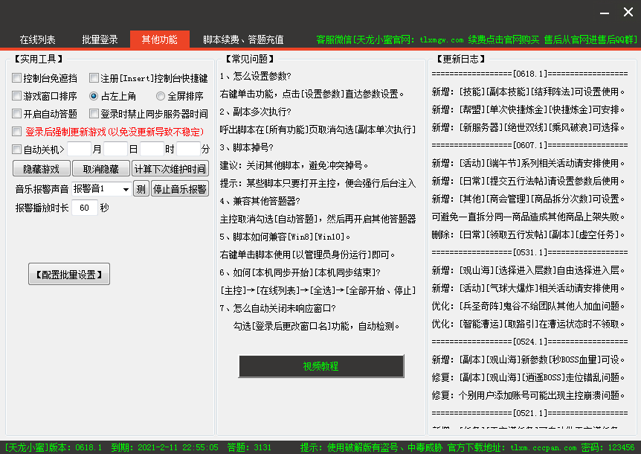Open the 视频教程 video tutorial

tap(321, 366)
